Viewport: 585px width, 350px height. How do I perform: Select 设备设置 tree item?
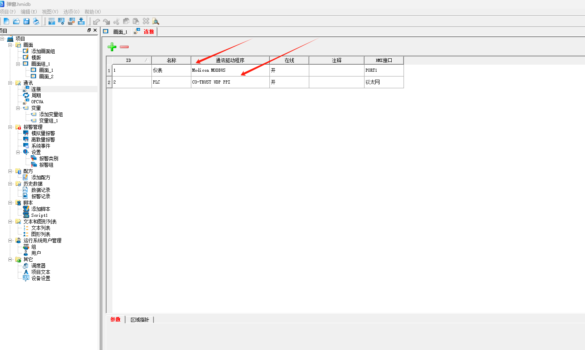click(x=41, y=278)
